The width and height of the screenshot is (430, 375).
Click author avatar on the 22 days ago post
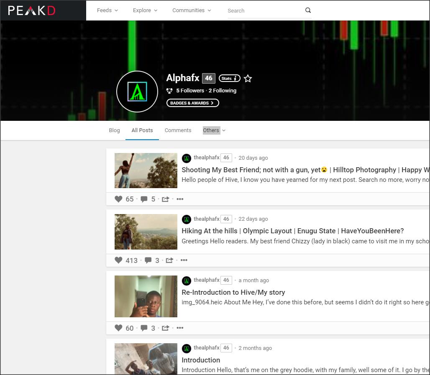(187, 219)
